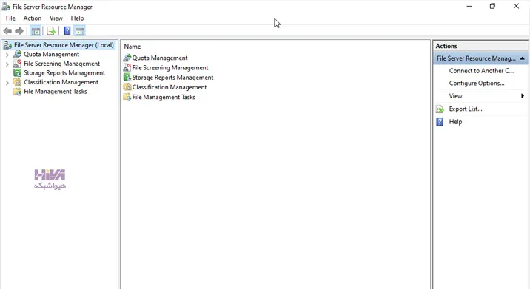Click the File Server Resource Manager title icon
This screenshot has width=530, height=289.
point(6,7)
